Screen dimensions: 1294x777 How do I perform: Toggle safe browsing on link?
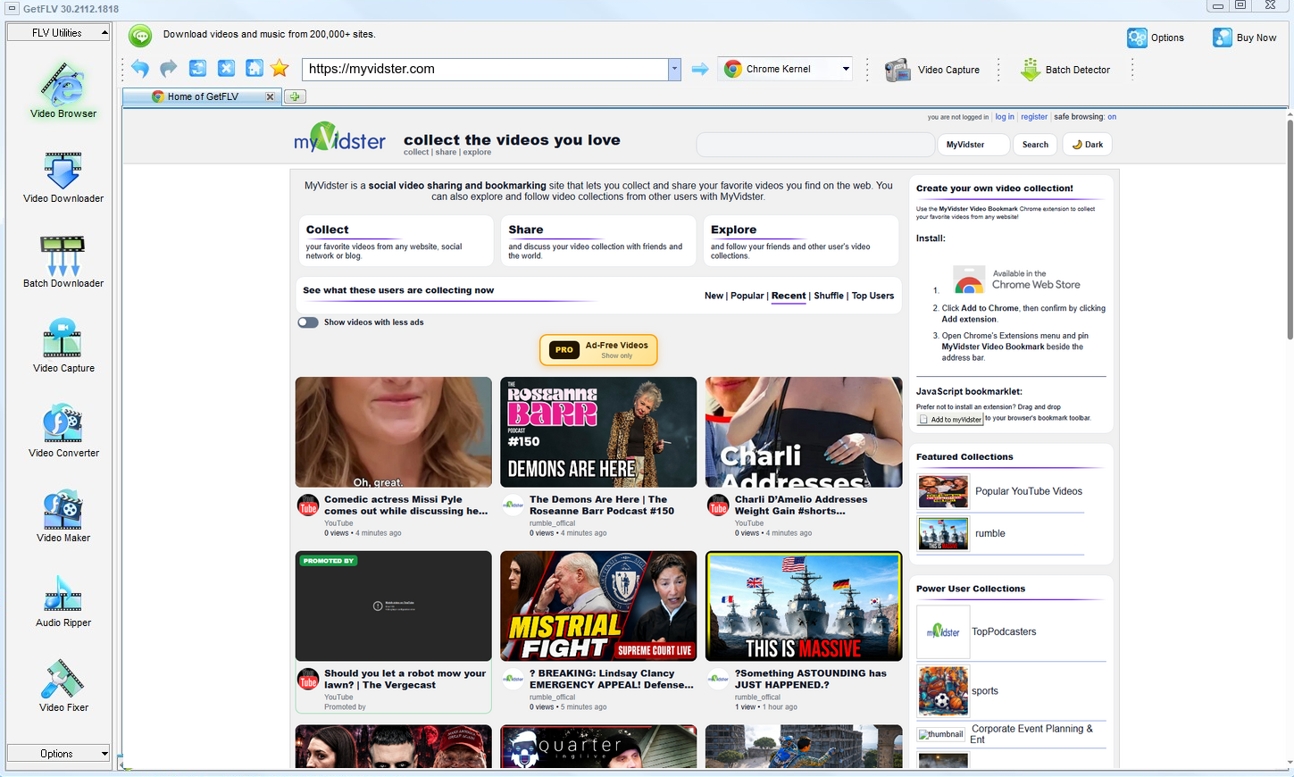click(x=1112, y=117)
